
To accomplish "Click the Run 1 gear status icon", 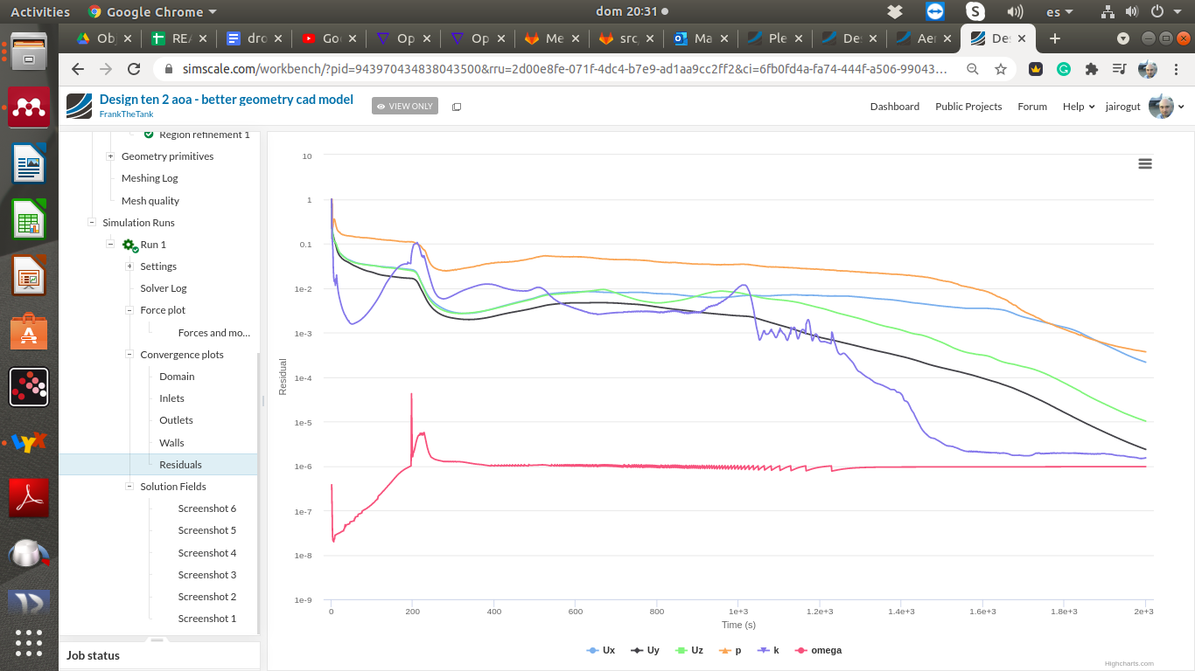I will [130, 245].
